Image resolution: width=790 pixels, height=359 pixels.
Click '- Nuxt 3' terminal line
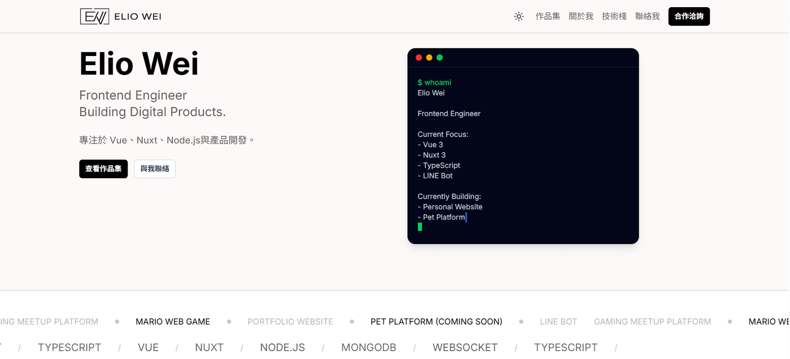(x=432, y=155)
